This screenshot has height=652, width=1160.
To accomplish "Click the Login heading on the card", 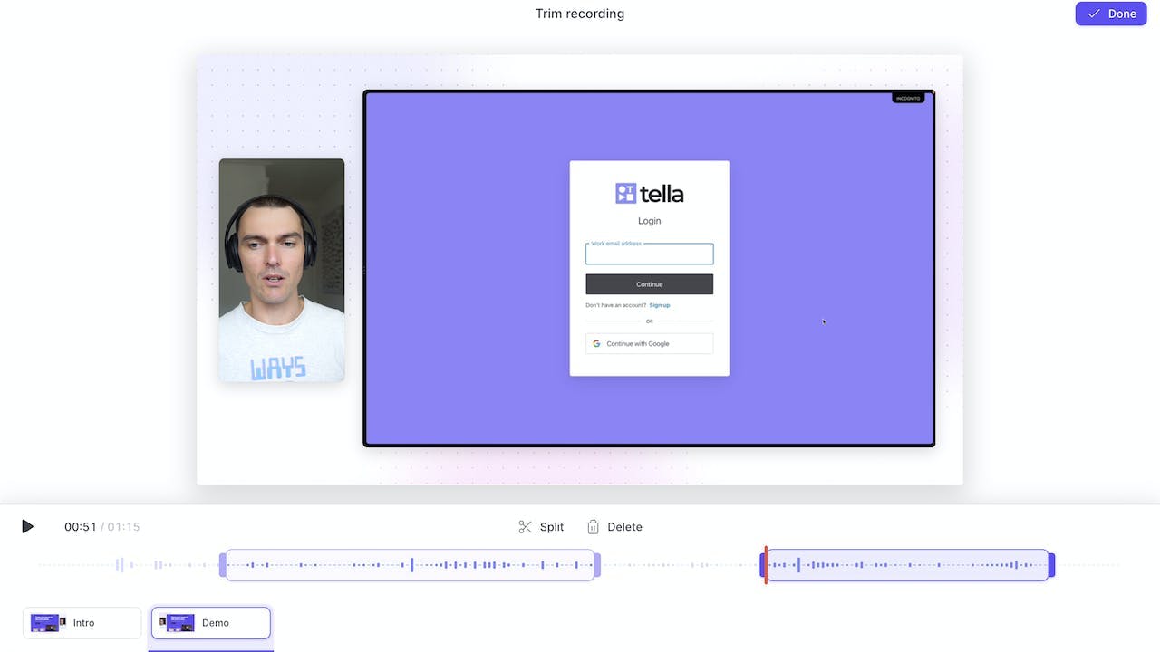I will pos(650,221).
